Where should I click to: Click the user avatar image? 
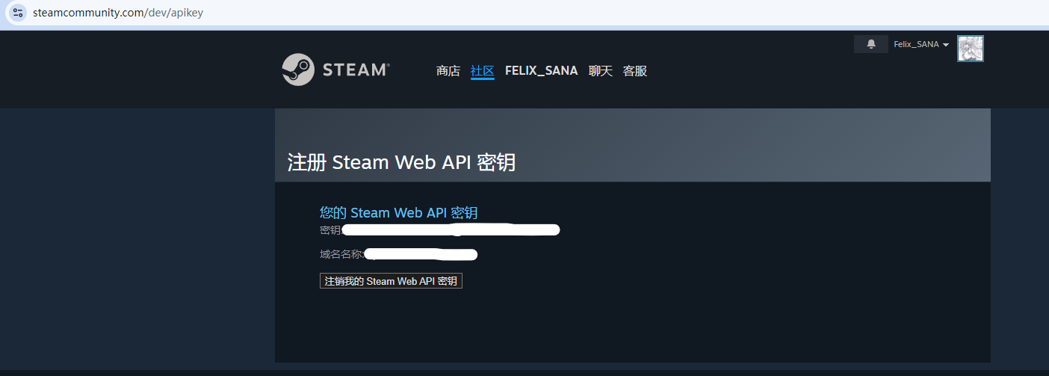pos(971,48)
